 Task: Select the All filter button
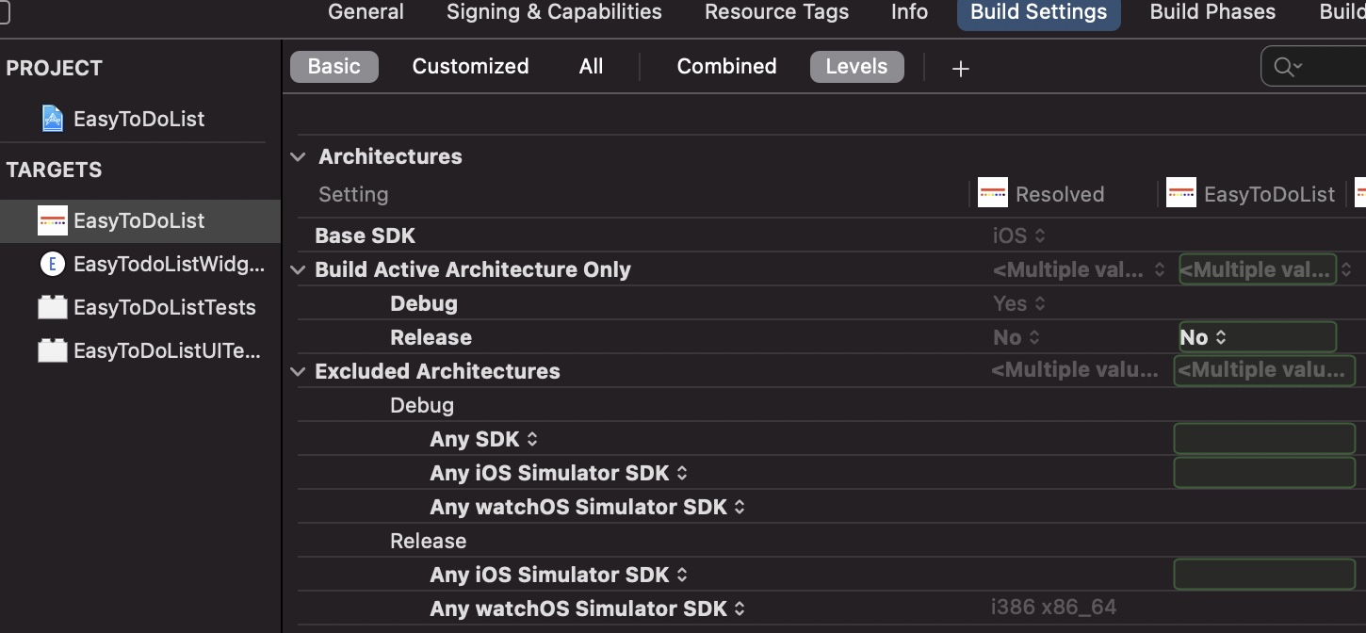[591, 67]
